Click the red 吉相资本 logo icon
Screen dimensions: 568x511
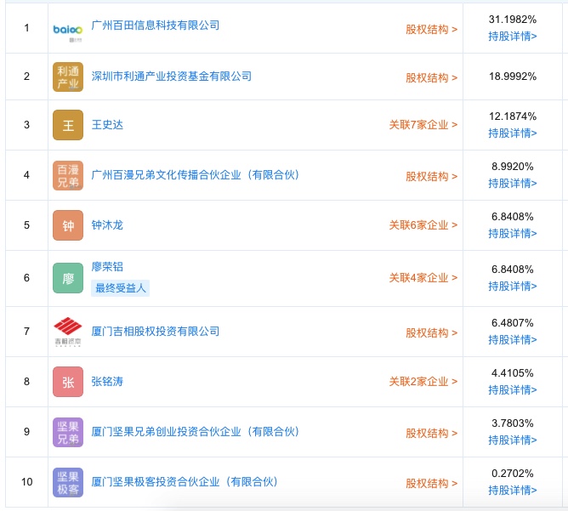click(x=68, y=332)
